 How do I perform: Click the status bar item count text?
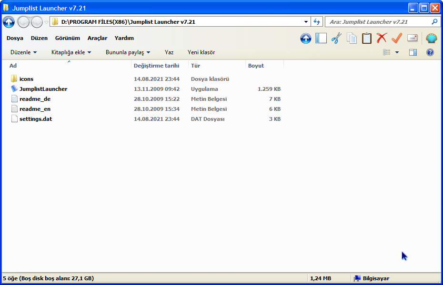(x=48, y=278)
